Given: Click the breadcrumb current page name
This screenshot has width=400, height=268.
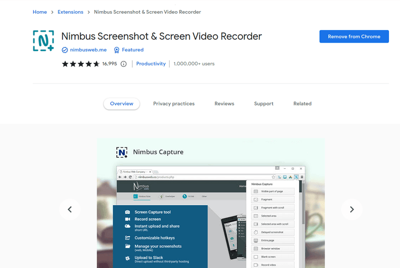Looking at the screenshot, I should coord(147,12).
